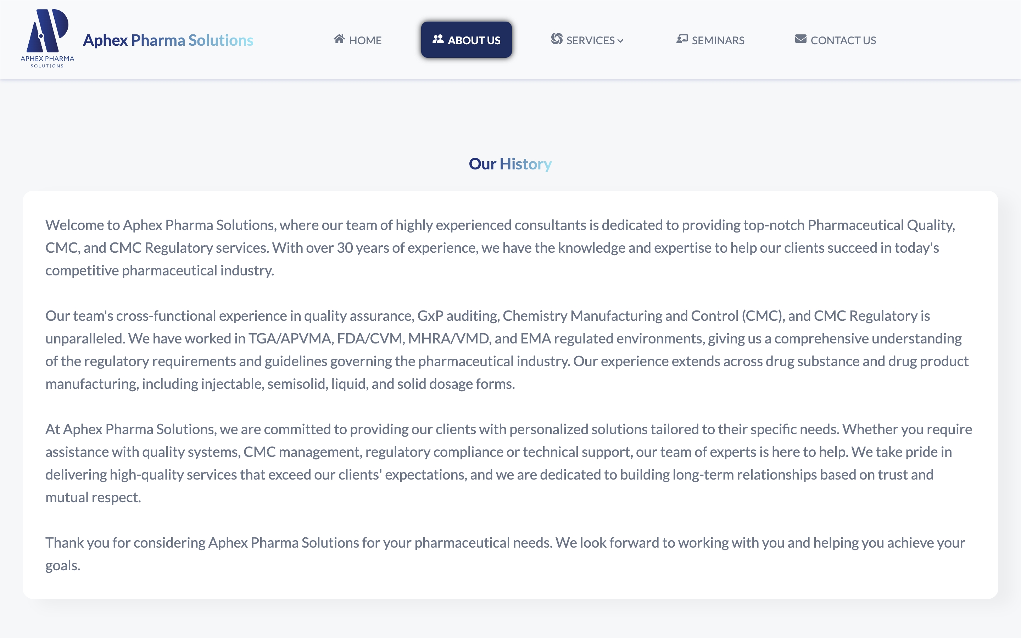Click the Our History heading

[510, 164]
